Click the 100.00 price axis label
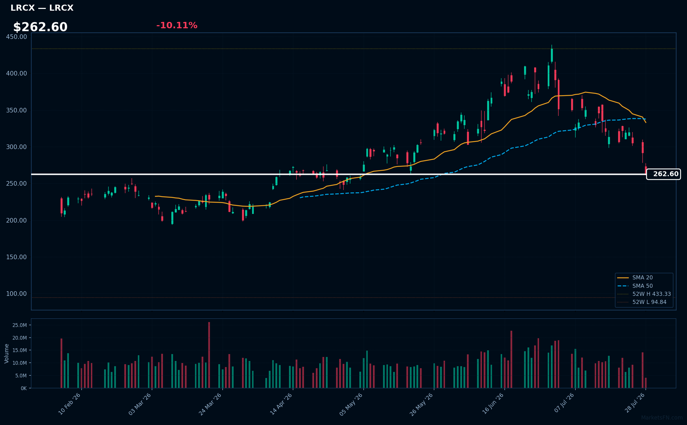Screen dimensions: 687x425 [16, 294]
